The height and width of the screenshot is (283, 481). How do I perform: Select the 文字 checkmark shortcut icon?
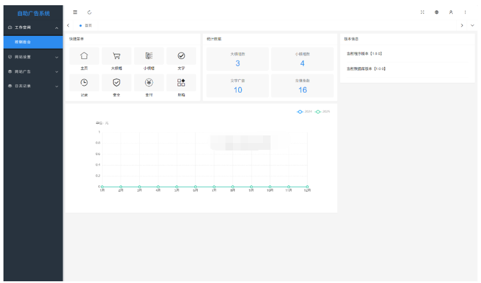click(181, 56)
